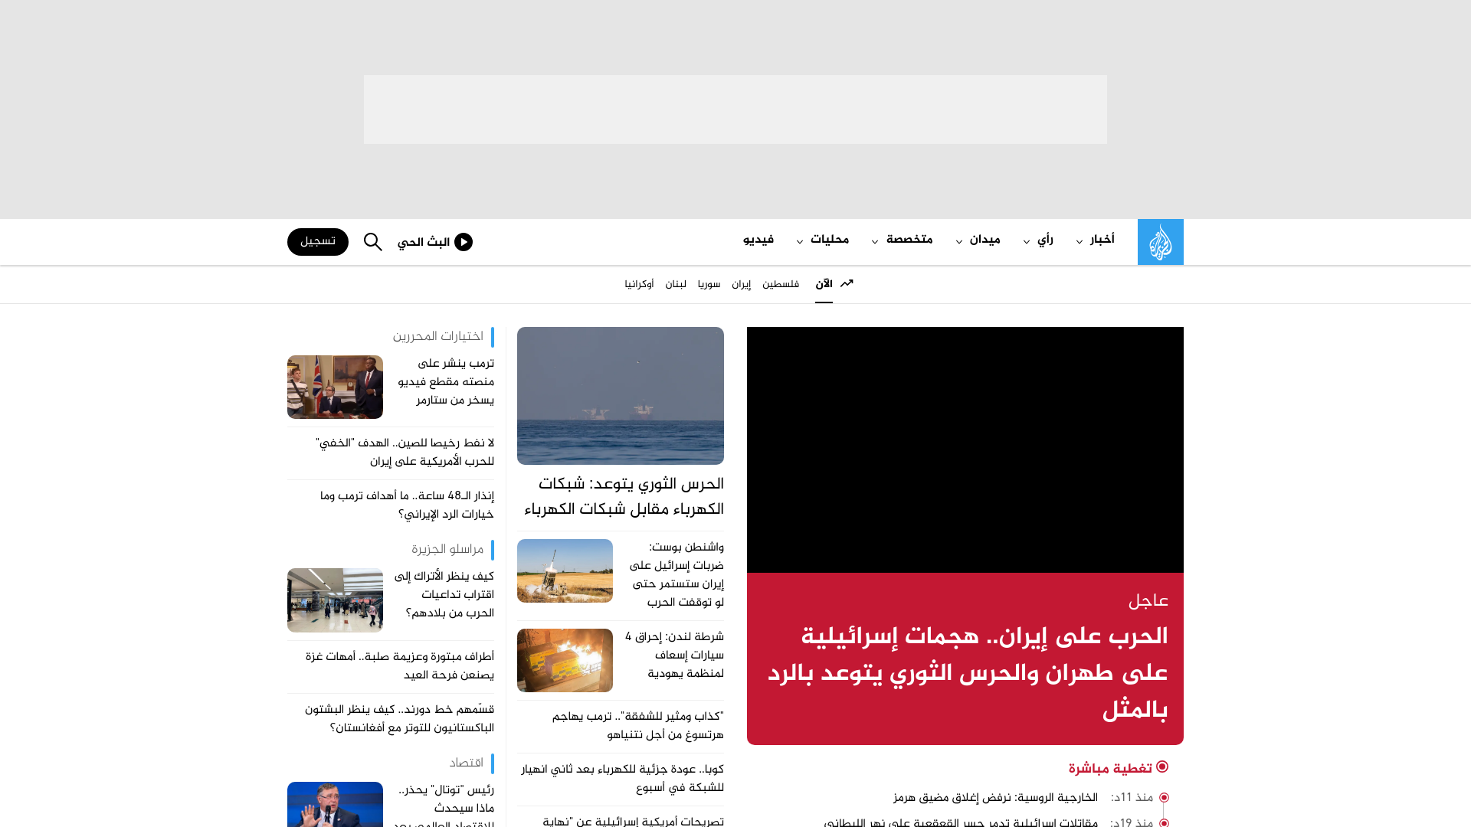The width and height of the screenshot is (1471, 827).
Task: Open headline ترمب يهاجم هرتسوغ
Action: point(637,726)
